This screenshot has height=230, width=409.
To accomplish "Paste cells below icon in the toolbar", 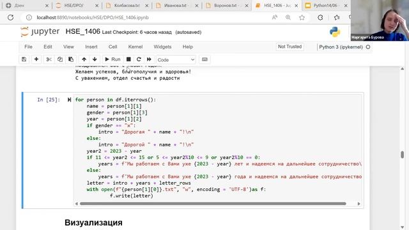I will click(71, 59).
